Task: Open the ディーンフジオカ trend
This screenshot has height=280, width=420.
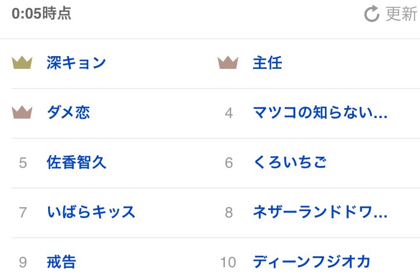Action: click(x=312, y=262)
